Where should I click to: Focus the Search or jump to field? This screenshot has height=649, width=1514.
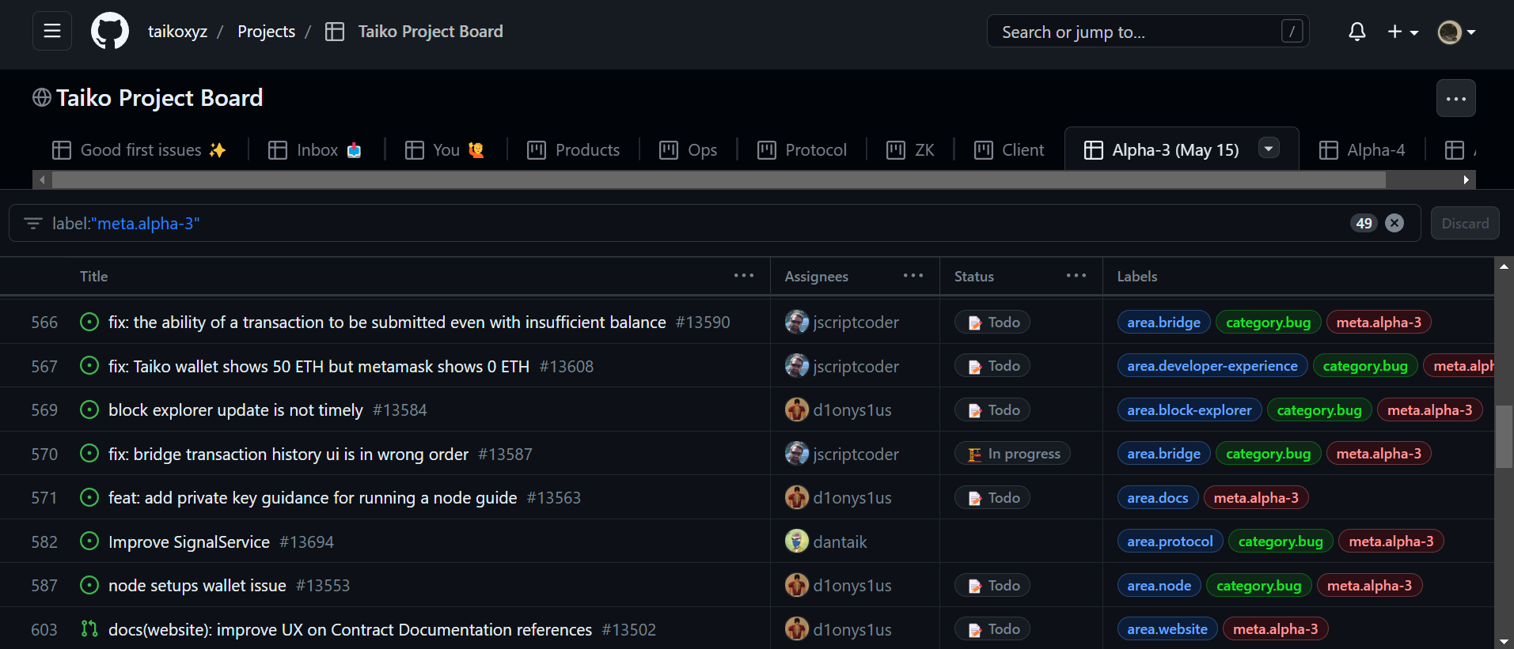[x=1148, y=32]
